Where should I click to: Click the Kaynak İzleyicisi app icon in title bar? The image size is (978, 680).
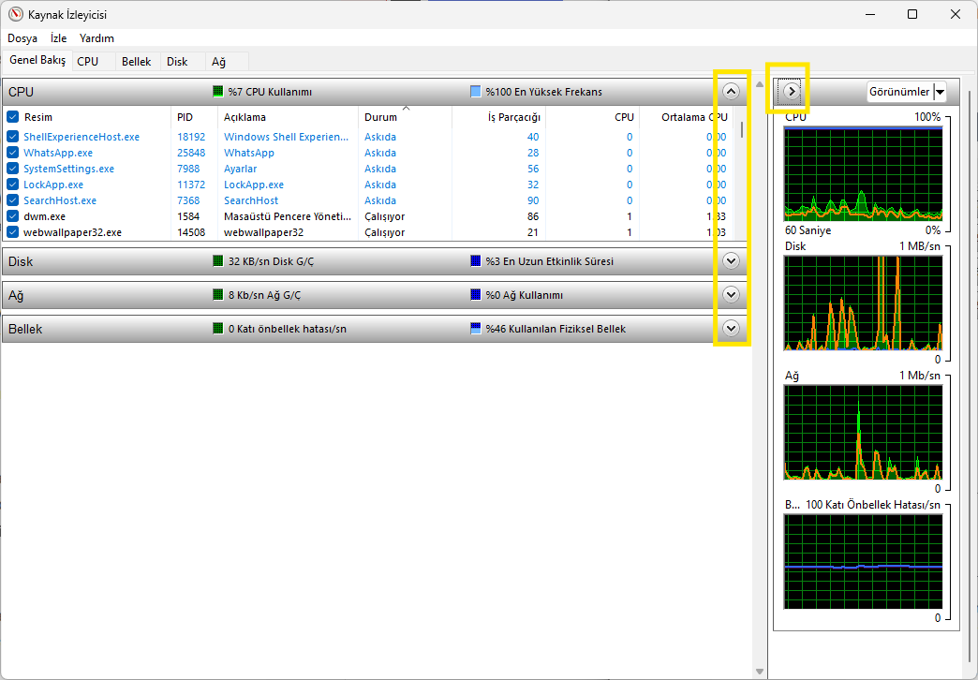tap(16, 14)
